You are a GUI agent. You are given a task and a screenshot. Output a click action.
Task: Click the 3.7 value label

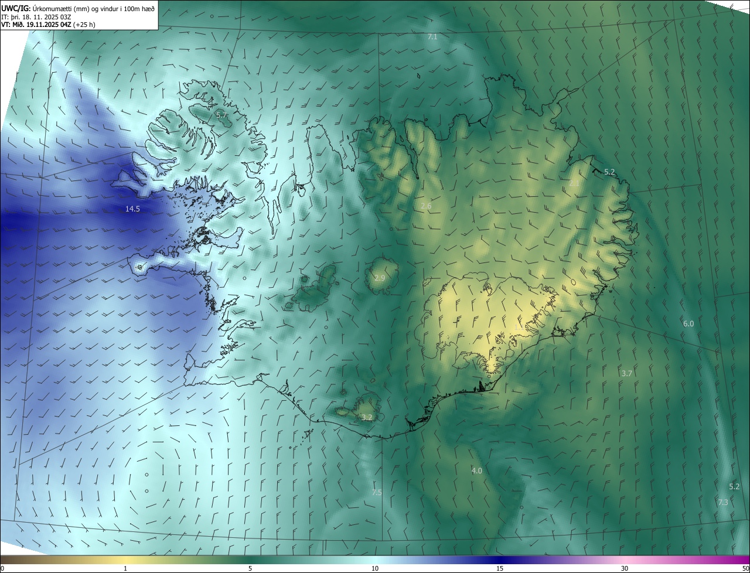tap(626, 373)
